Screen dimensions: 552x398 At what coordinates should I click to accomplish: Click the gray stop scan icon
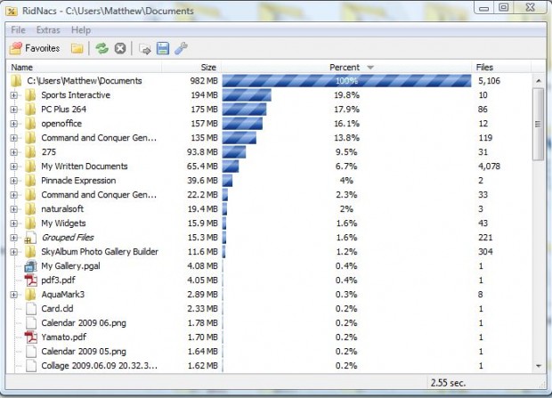120,48
